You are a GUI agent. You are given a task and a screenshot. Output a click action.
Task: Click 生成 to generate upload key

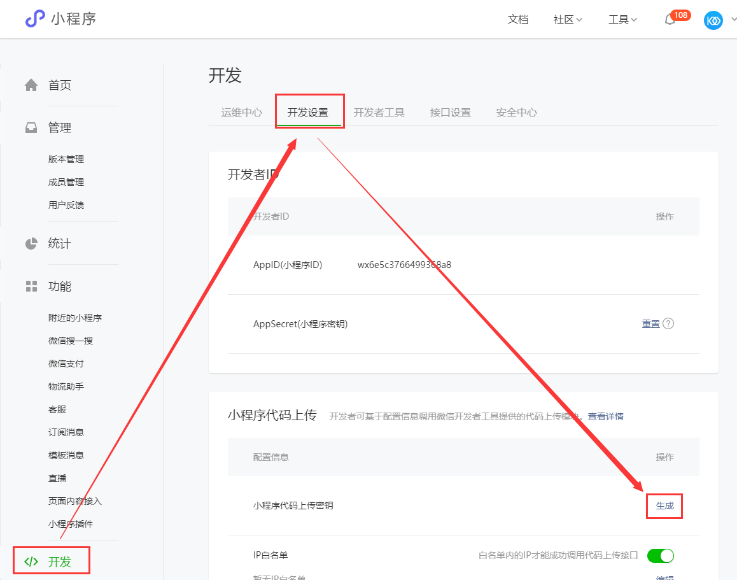point(664,506)
